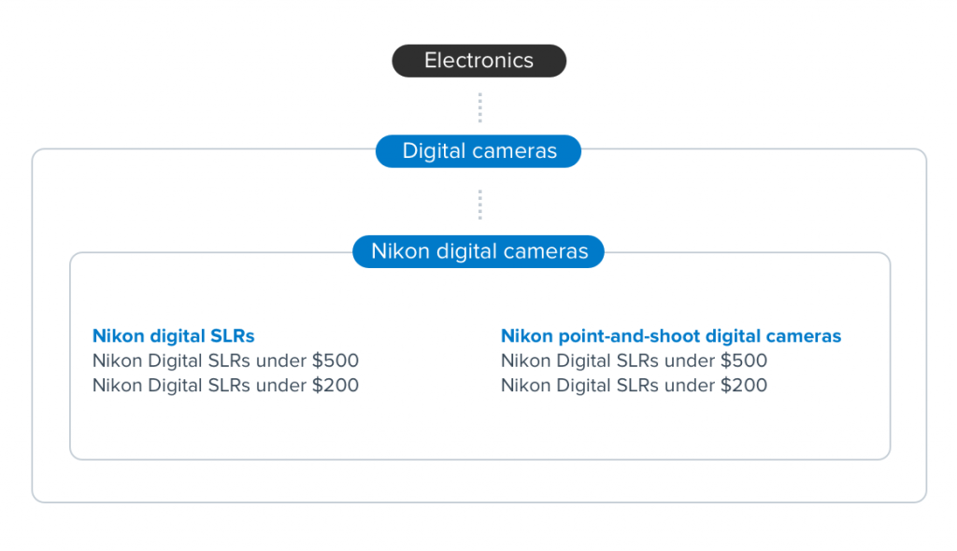This screenshot has width=957, height=551.
Task: Click dotted connector between Digital cameras and Nikon pill
Action: pos(479,205)
